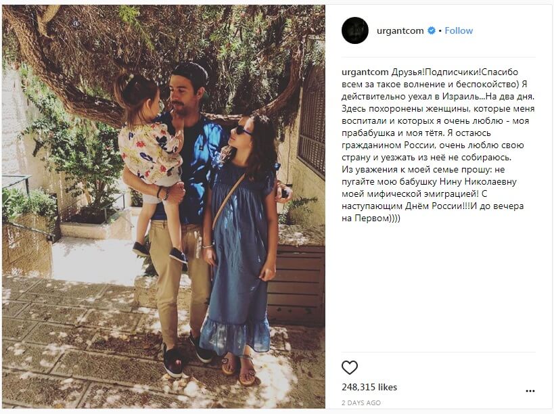Click the blue verified badge beside urgantcom
The width and height of the screenshot is (554, 414).
pyautogui.click(x=432, y=30)
